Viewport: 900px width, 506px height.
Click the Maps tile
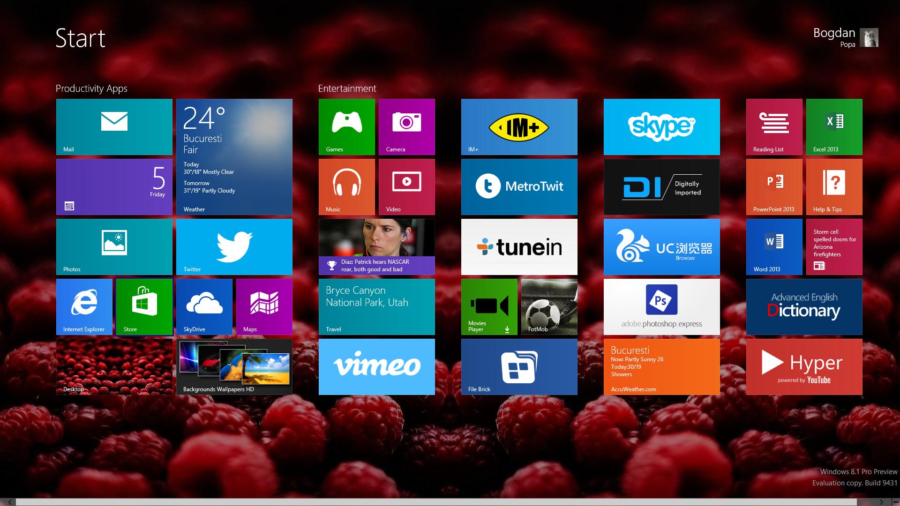click(x=264, y=306)
